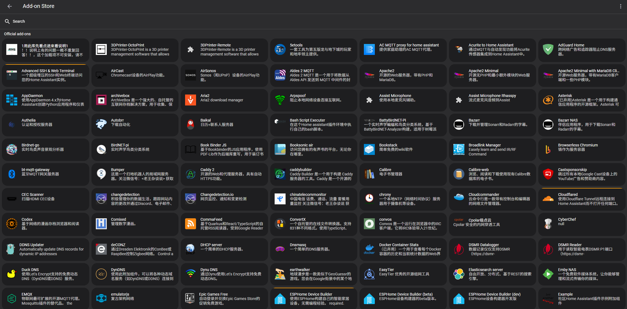The image size is (627, 309).
Task: Click the Sonos logo for AirSonos
Action: coord(191,75)
